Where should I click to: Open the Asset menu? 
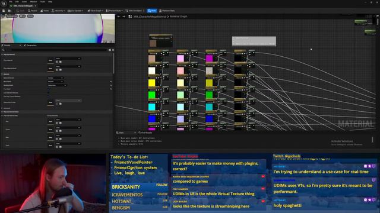pyautogui.click(x=24, y=2)
